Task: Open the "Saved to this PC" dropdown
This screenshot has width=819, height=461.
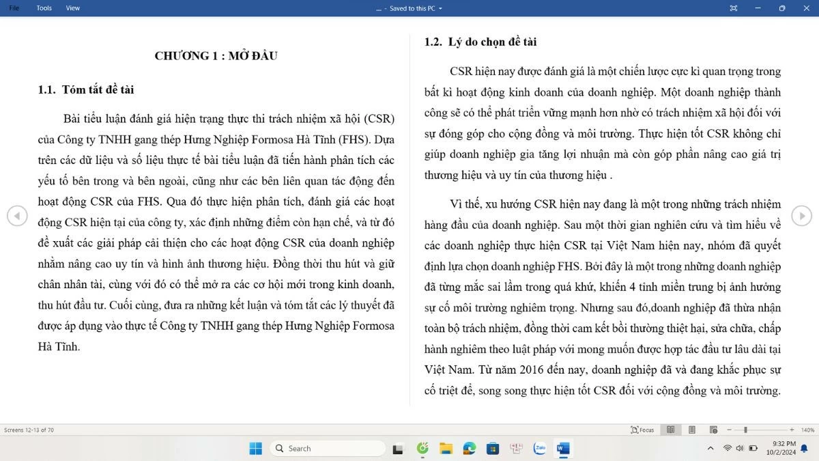Action: (408, 8)
